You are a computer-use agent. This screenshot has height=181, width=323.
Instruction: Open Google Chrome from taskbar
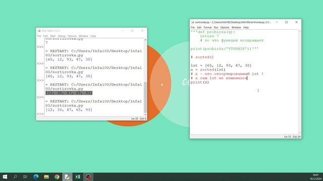click(x=57, y=176)
